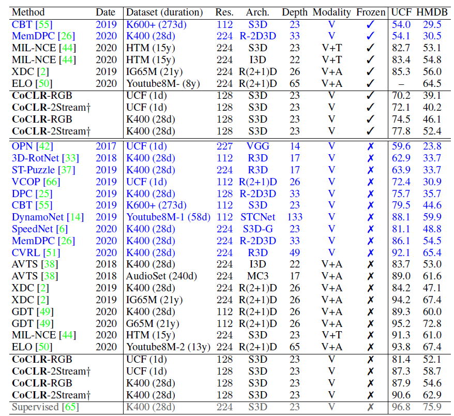Select the checkmark in the frozen ELO row
Viewport: 454px width, 416px height.
[370, 83]
